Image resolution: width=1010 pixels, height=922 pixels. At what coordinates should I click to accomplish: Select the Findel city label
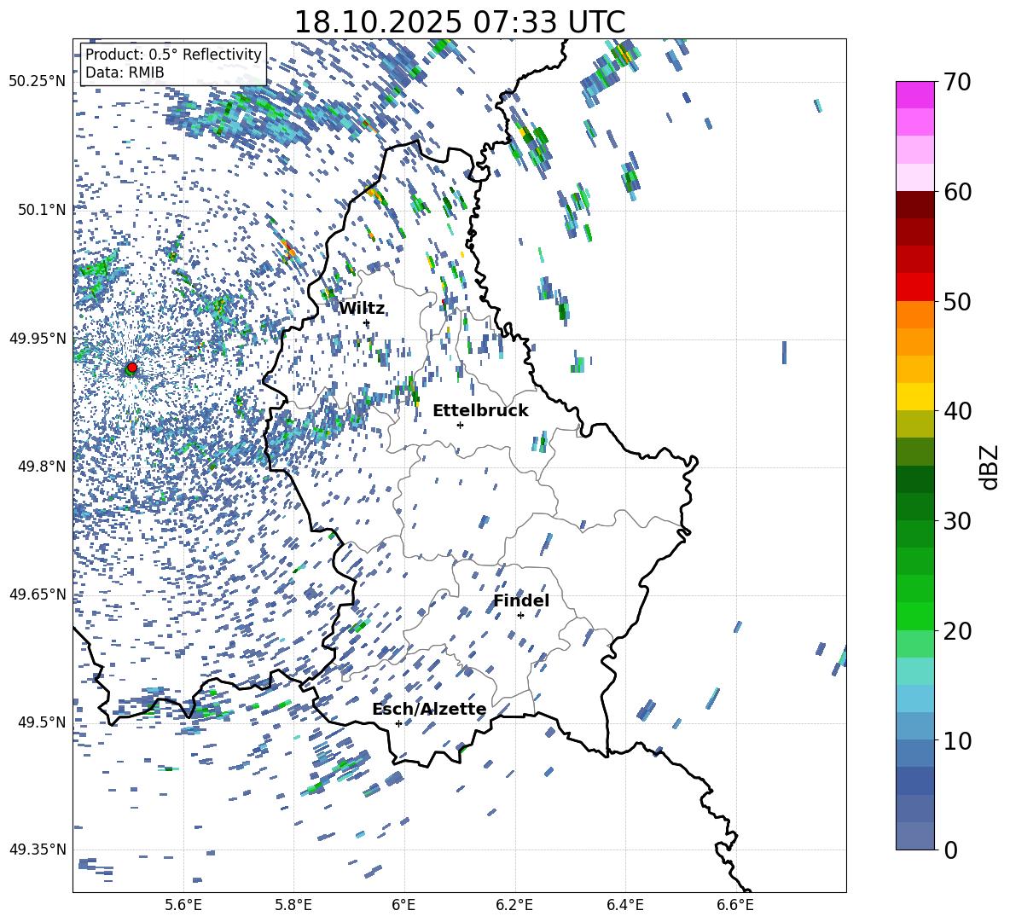pos(521,600)
